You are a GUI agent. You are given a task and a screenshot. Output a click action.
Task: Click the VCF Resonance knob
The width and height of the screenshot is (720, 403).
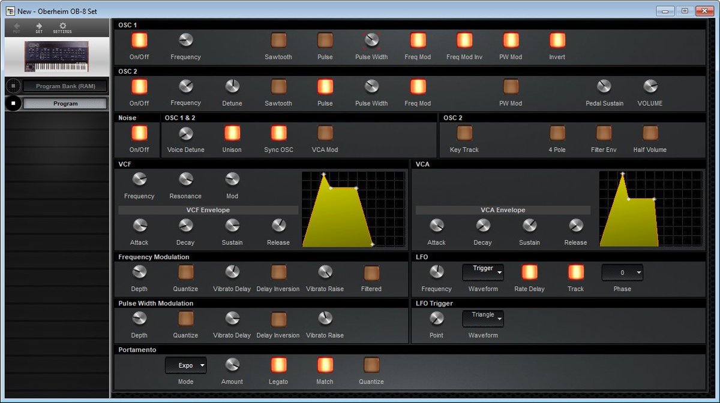tap(186, 179)
